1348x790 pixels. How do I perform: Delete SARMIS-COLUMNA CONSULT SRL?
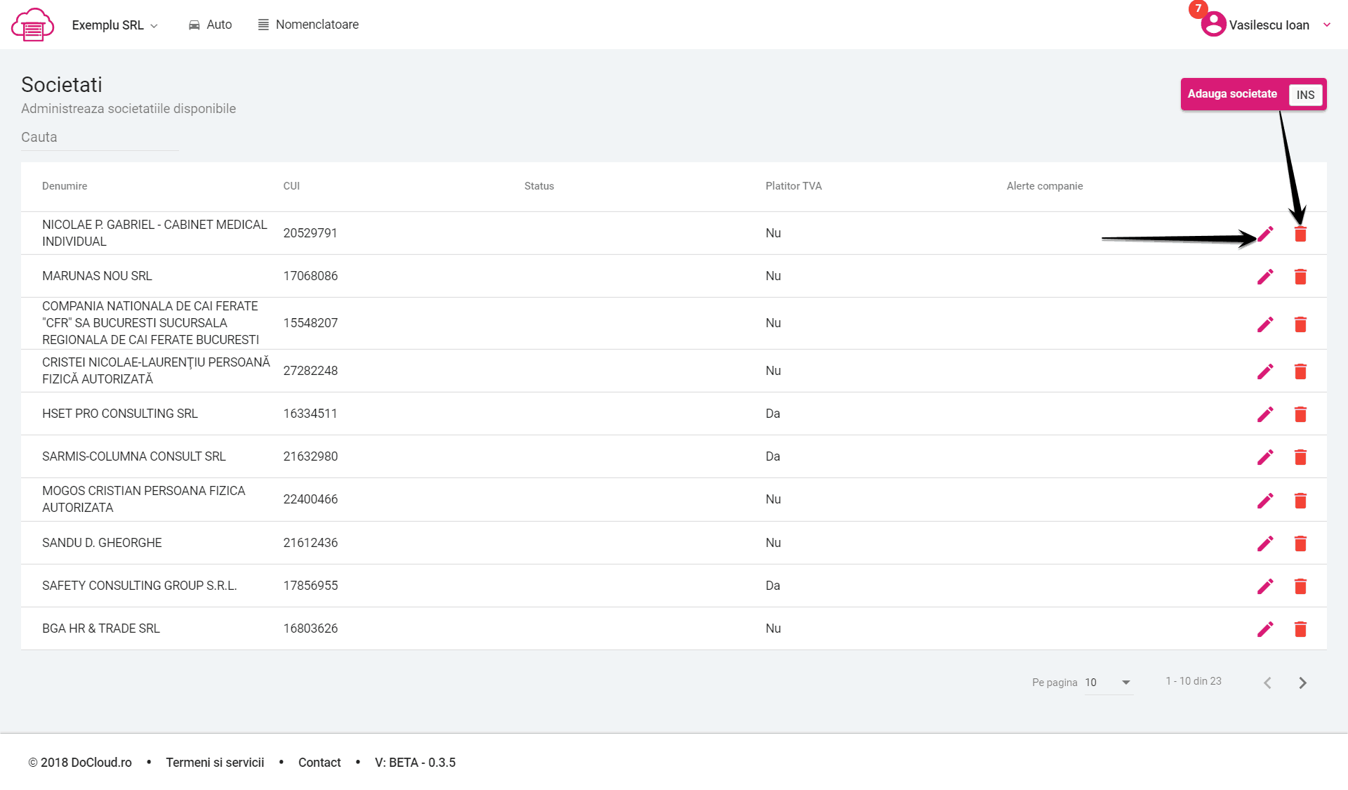(1300, 457)
